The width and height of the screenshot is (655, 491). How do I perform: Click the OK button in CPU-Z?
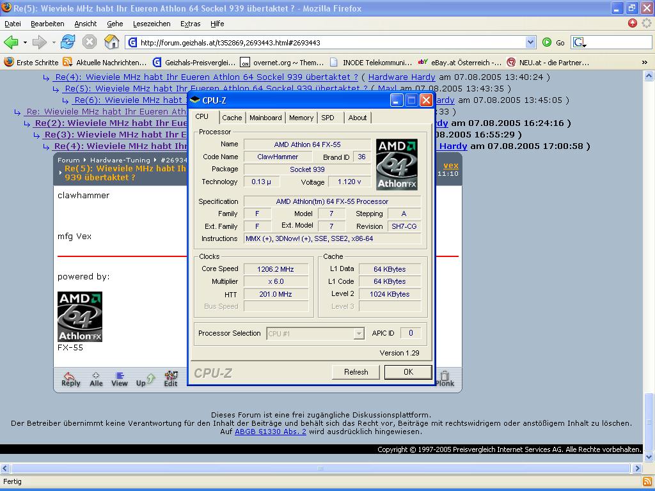(408, 372)
